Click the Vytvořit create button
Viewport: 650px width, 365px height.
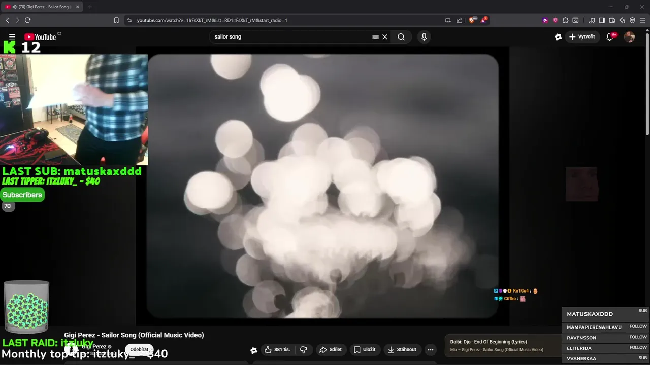tap(582, 37)
